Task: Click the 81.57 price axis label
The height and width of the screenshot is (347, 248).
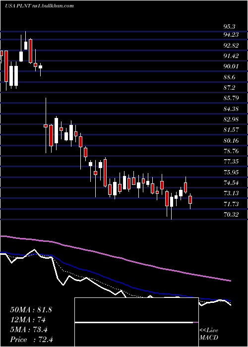Action: click(x=232, y=130)
